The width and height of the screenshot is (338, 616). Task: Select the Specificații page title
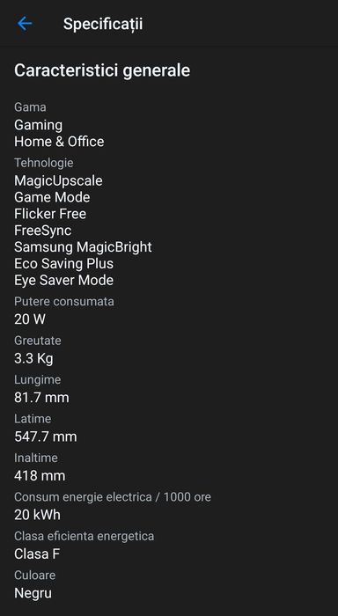pos(103,24)
